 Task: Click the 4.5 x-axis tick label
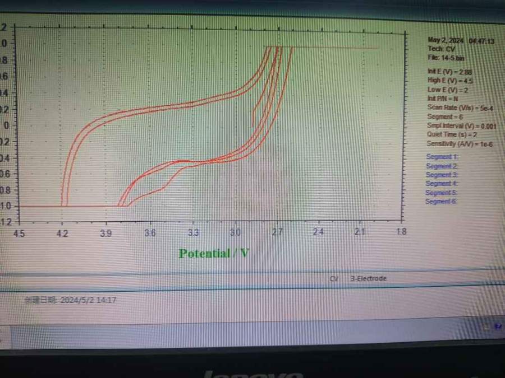(19, 234)
